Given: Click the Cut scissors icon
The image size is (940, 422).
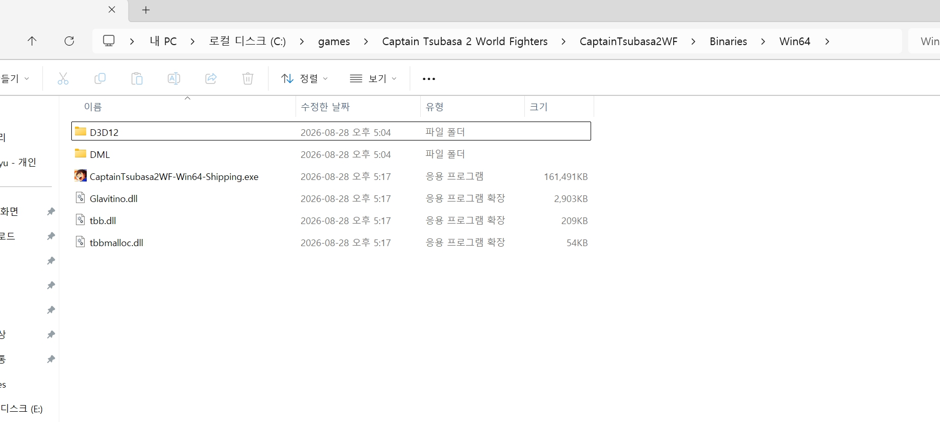Looking at the screenshot, I should (63, 78).
